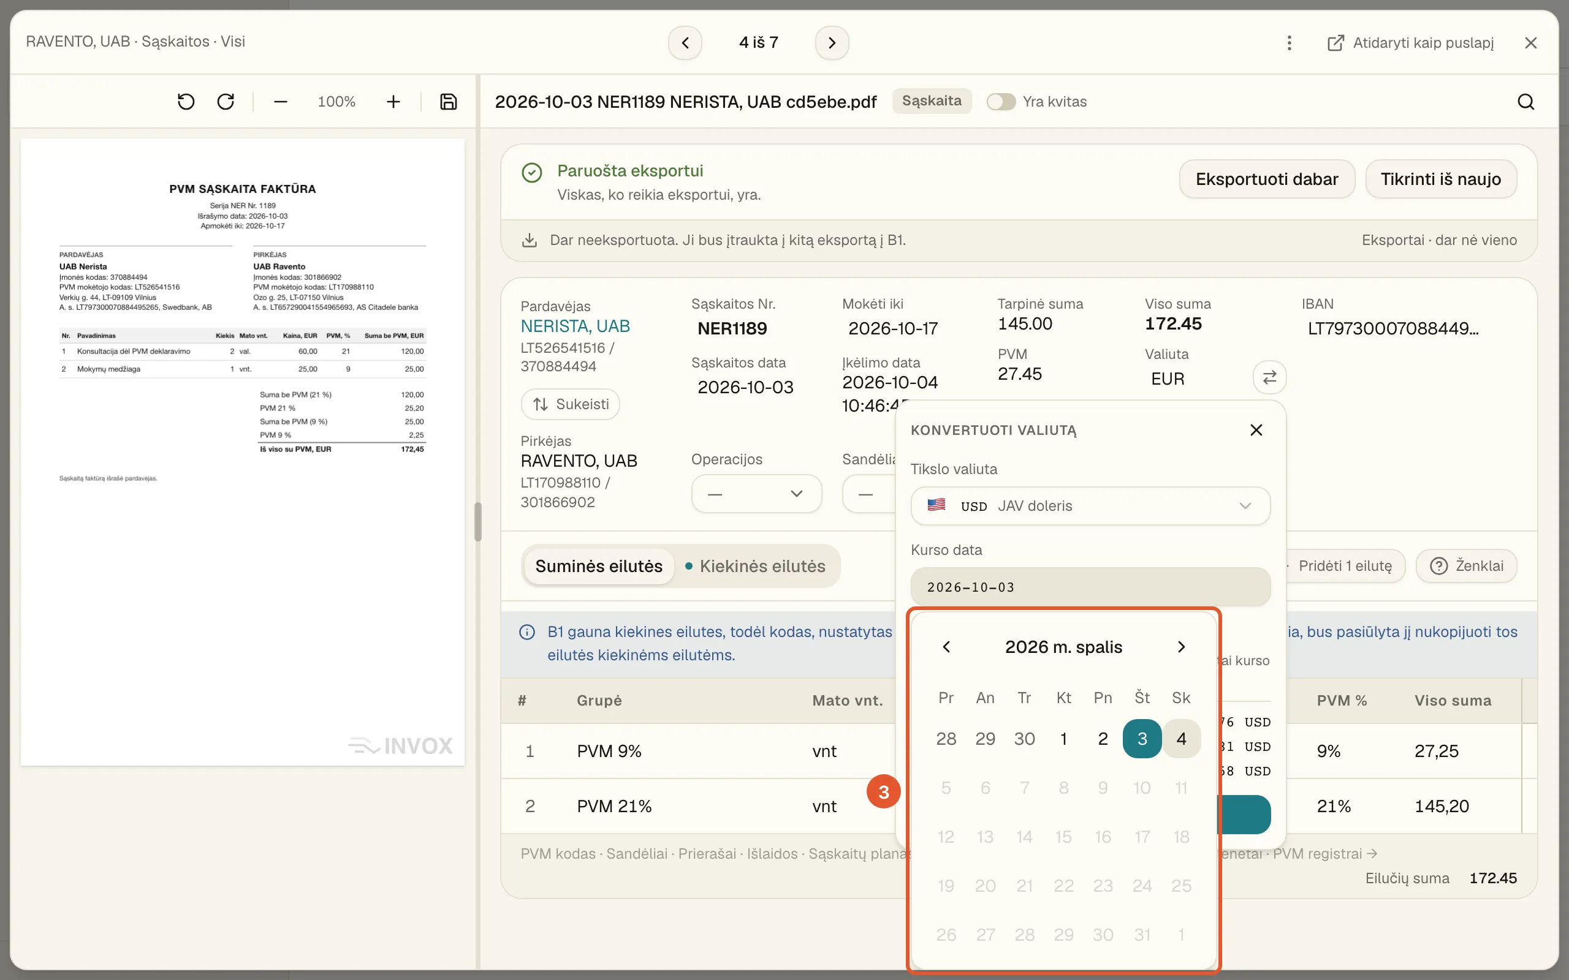Open Tikslo valiuta USD dropdown
The width and height of the screenshot is (1569, 980).
[x=1090, y=505]
